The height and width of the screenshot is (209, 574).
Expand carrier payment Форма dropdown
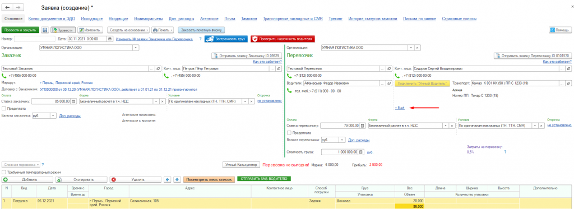pyautogui.click(x=446, y=126)
